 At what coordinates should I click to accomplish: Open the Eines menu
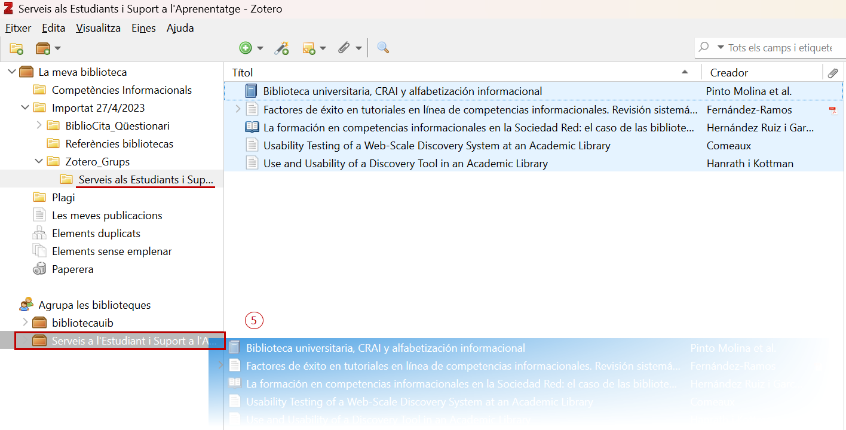coord(143,28)
